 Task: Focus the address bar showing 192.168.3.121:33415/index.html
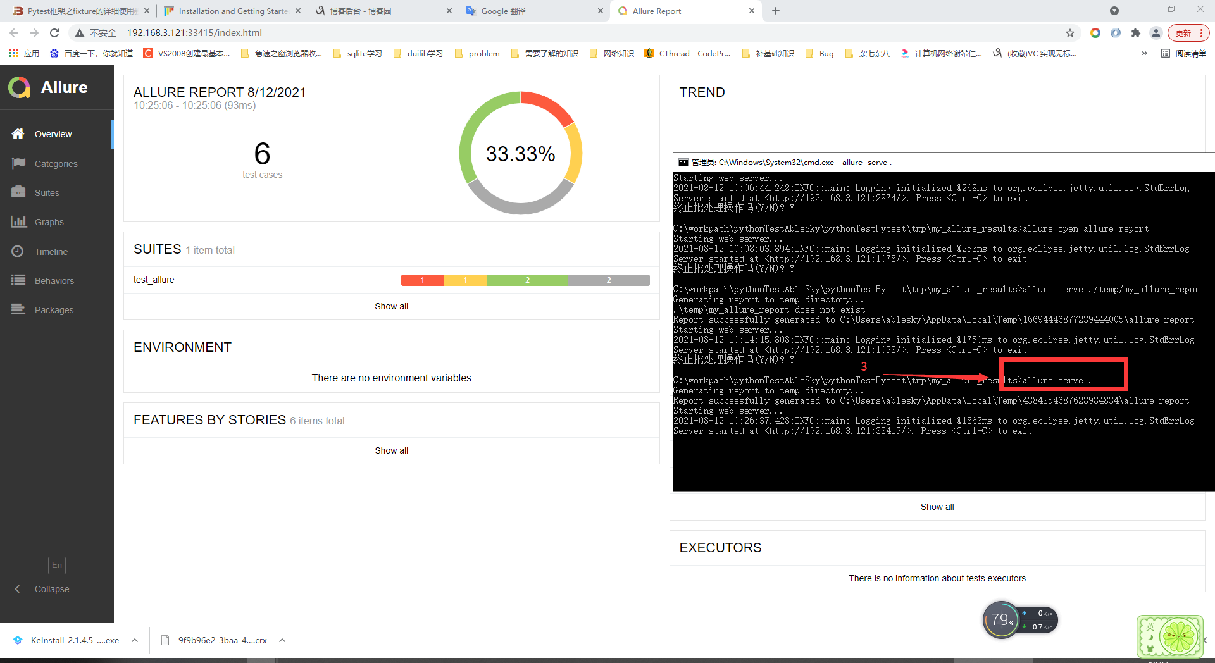point(194,33)
